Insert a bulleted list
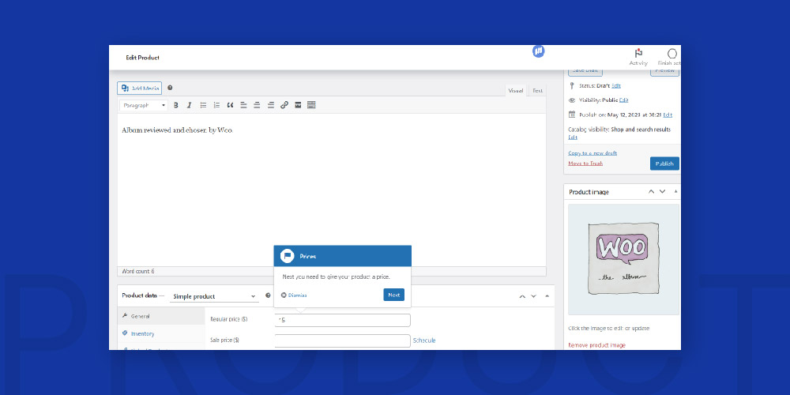790x395 pixels. 203,105
